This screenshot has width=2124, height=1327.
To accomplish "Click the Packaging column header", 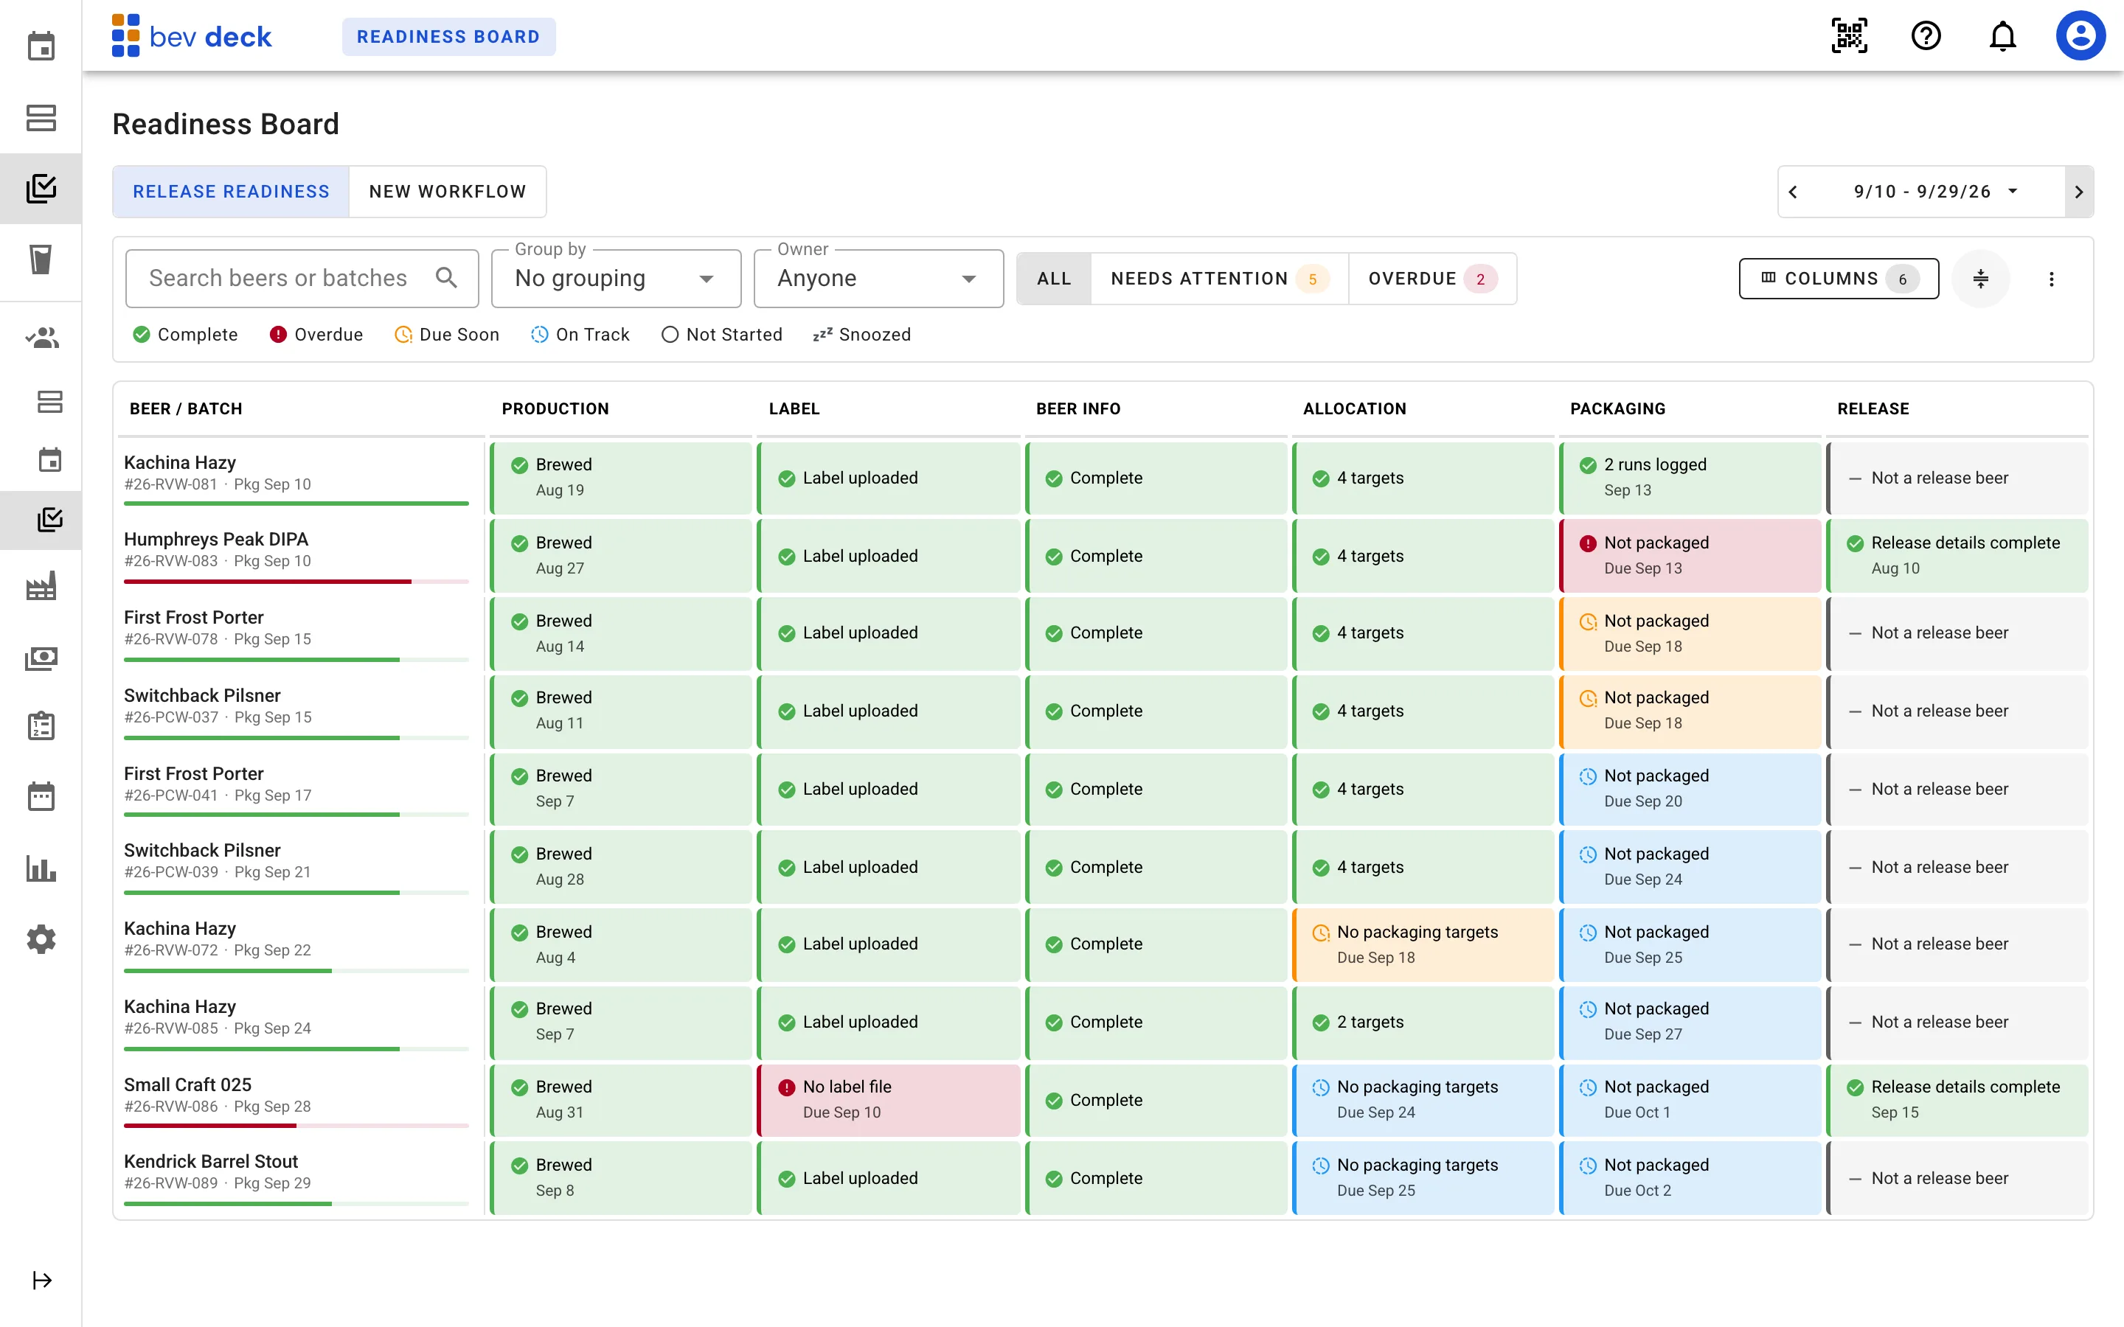I will (x=1617, y=408).
